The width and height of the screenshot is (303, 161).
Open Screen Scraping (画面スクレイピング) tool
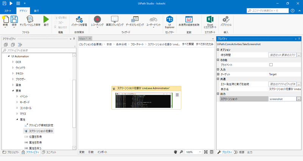115,19
